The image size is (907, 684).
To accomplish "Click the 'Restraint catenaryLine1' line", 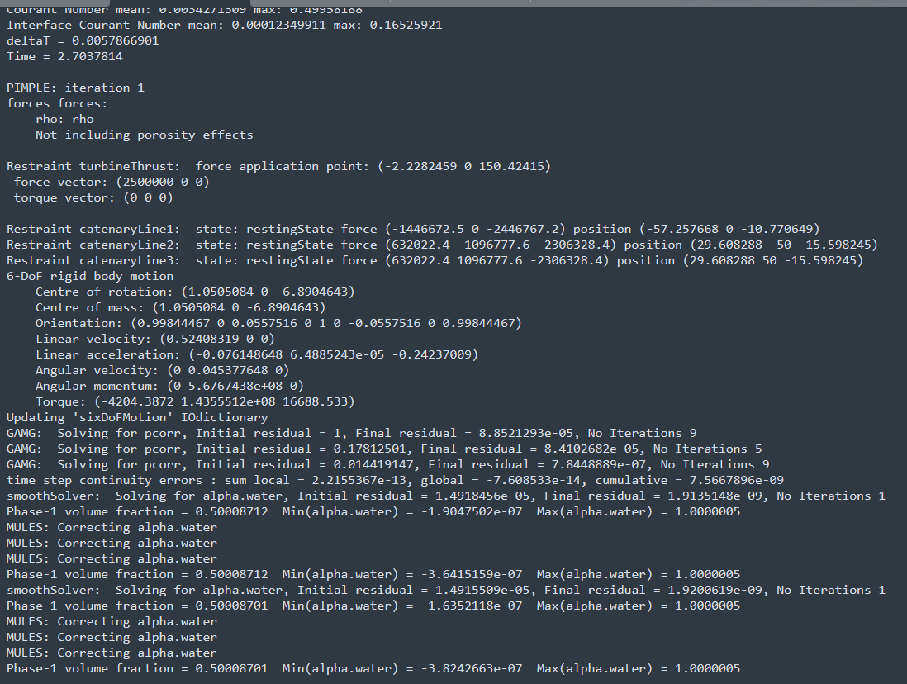I will point(413,229).
